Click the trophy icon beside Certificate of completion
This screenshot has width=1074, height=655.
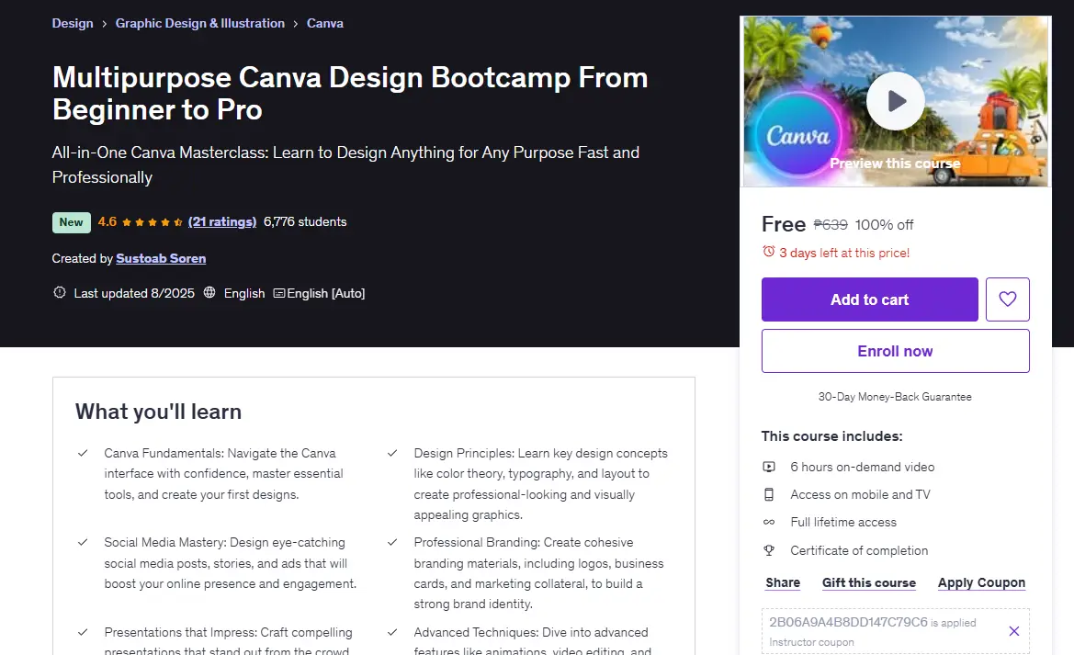[769, 550]
